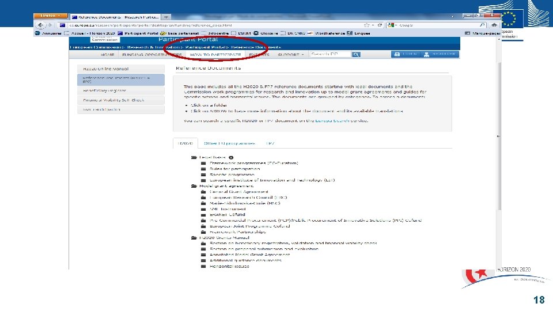
Task: Select the Reference Documents browser tab
Action: (x=116, y=17)
